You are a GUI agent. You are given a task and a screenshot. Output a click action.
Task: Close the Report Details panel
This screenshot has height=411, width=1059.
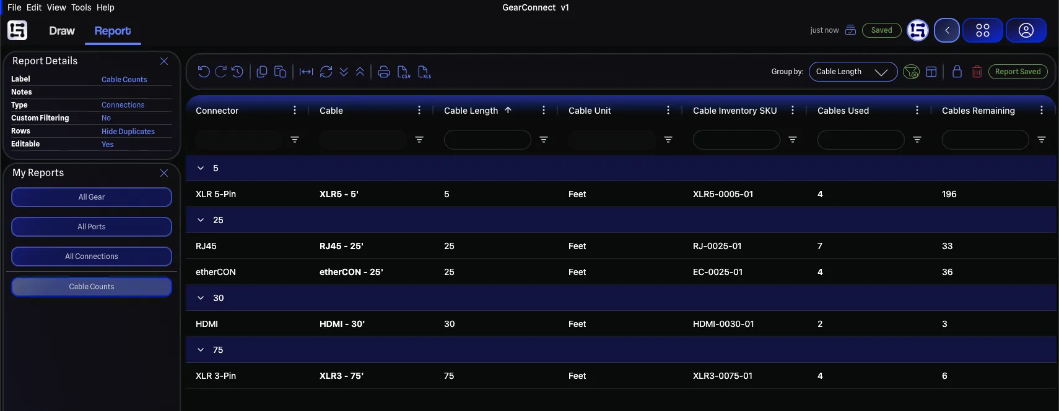(x=164, y=61)
